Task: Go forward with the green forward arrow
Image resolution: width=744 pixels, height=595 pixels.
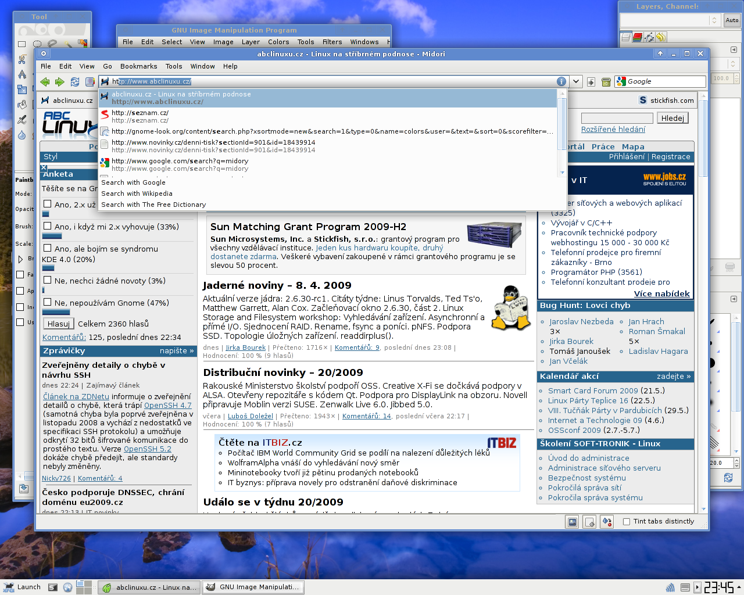Action: [x=60, y=82]
